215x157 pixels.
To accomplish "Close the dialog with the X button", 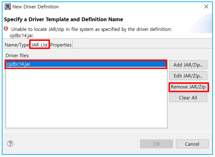I will (x=206, y=7).
